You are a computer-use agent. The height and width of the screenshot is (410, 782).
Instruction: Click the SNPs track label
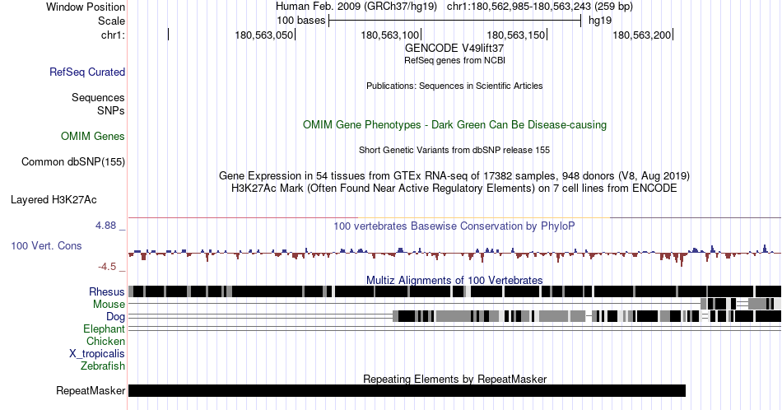tap(111, 110)
